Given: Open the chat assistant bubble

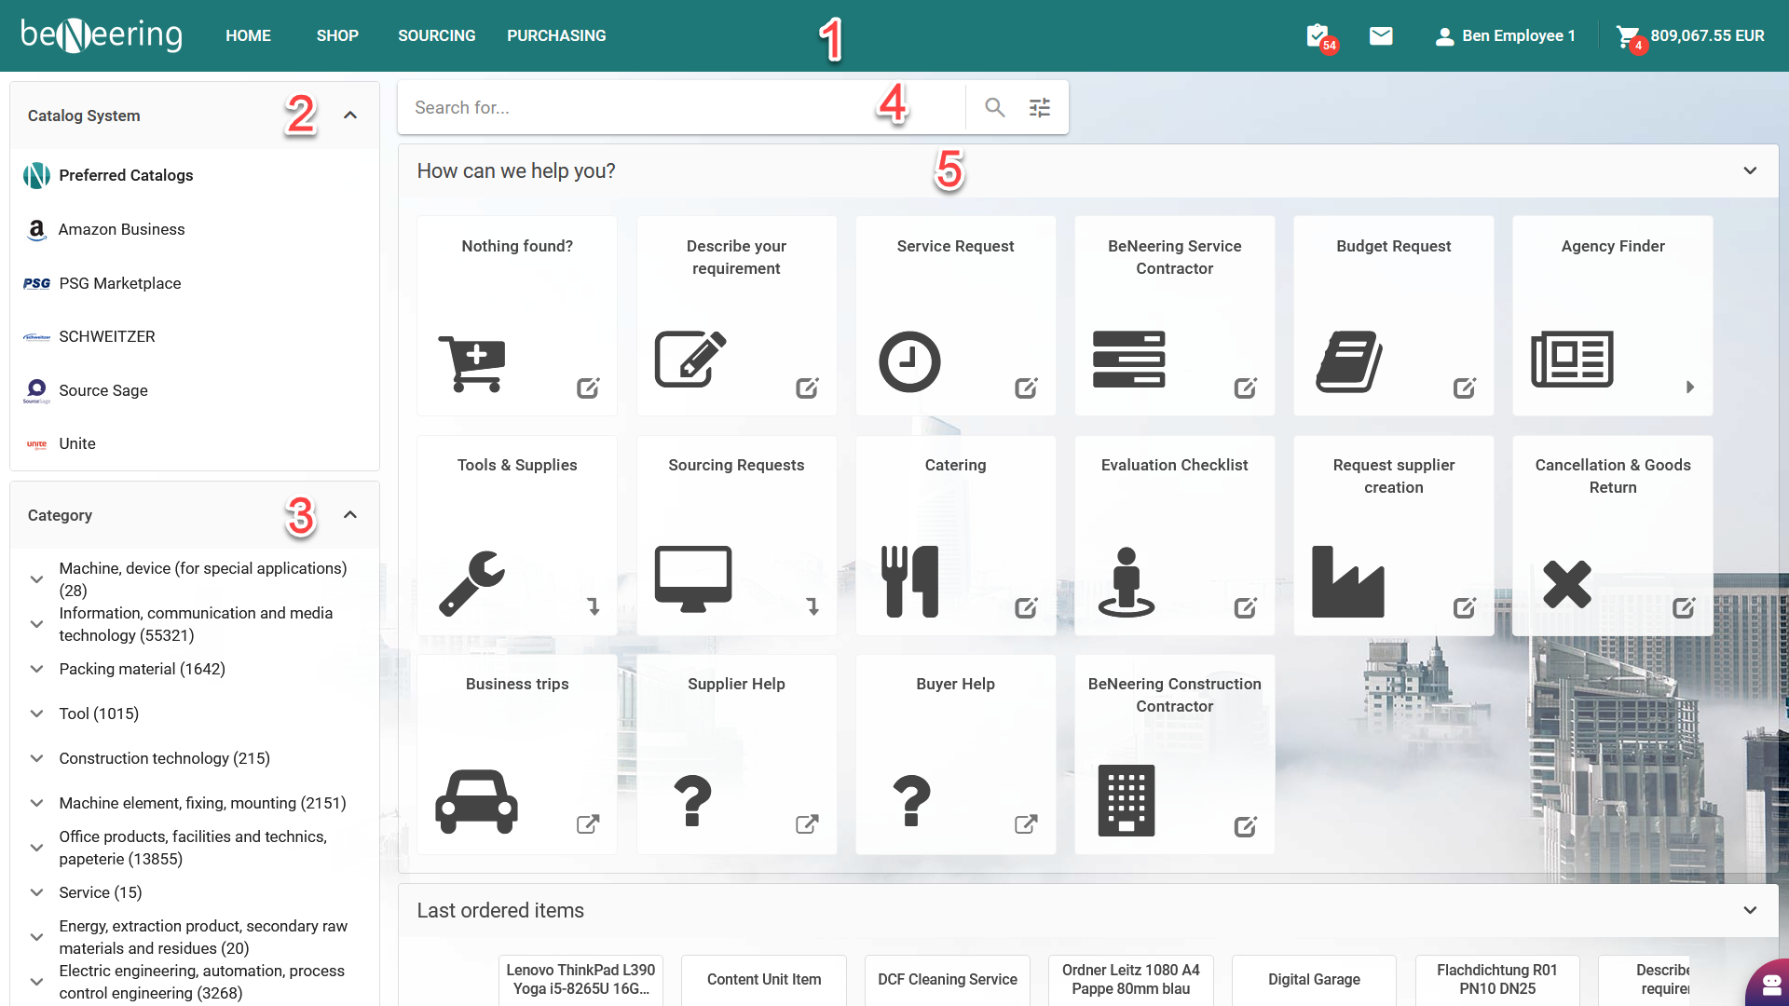Looking at the screenshot, I should tap(1770, 984).
